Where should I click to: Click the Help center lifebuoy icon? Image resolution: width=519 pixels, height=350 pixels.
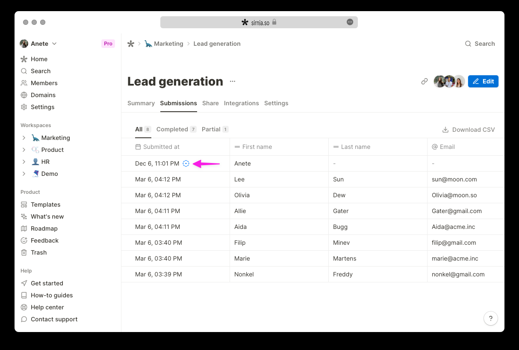coord(24,307)
